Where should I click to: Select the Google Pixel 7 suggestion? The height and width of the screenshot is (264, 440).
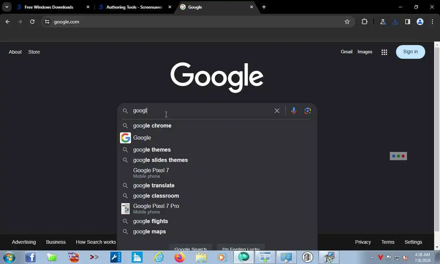point(217,173)
